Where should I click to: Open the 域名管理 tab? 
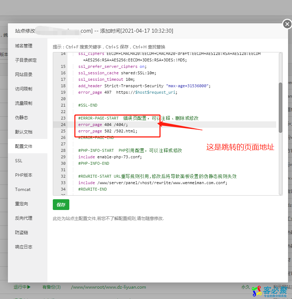(24, 46)
